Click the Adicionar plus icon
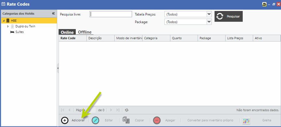The height and width of the screenshot is (127, 281). [65, 120]
